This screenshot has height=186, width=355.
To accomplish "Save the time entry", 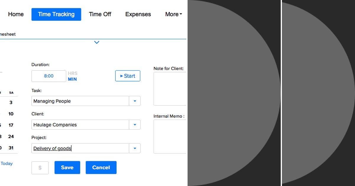I will click(67, 167).
